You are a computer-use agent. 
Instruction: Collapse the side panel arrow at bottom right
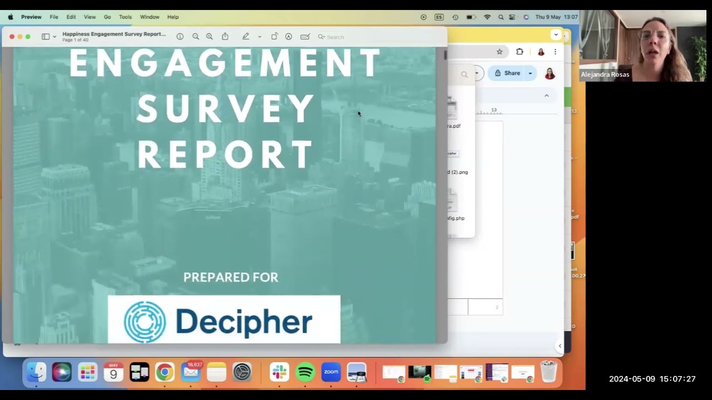560,346
